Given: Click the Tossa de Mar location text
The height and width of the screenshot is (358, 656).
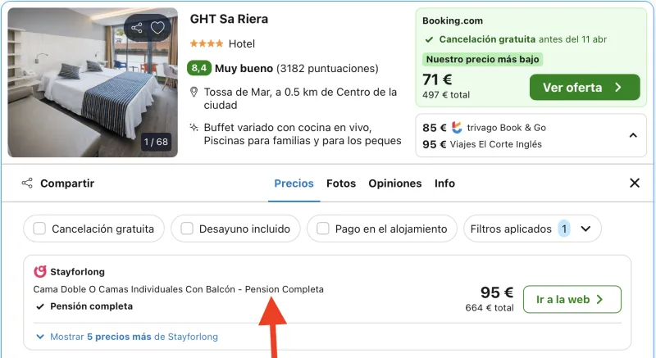Looking at the screenshot, I should click(x=300, y=98).
